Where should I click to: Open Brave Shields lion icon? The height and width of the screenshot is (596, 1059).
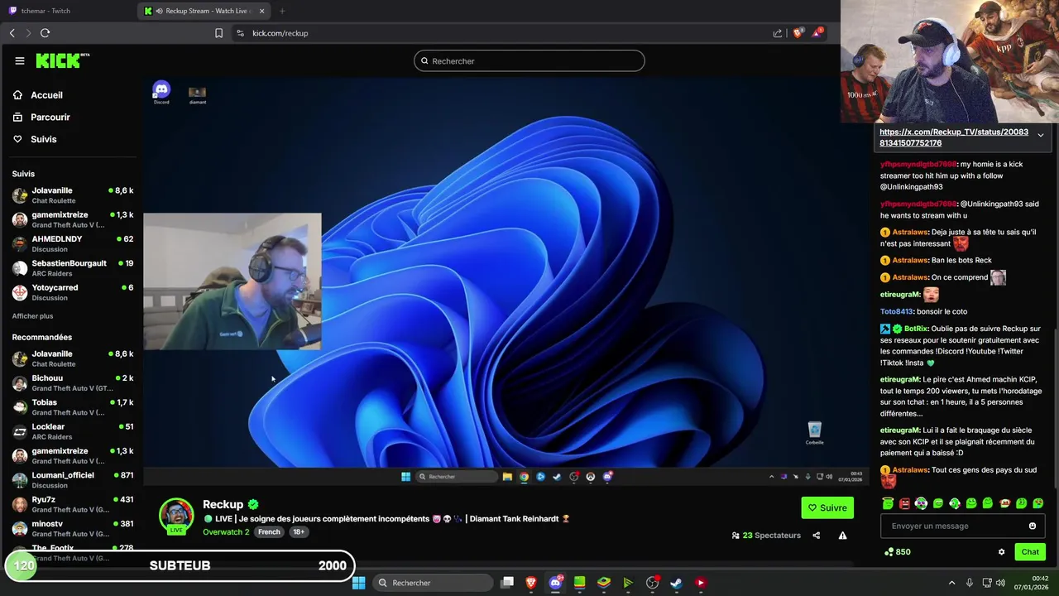click(798, 33)
